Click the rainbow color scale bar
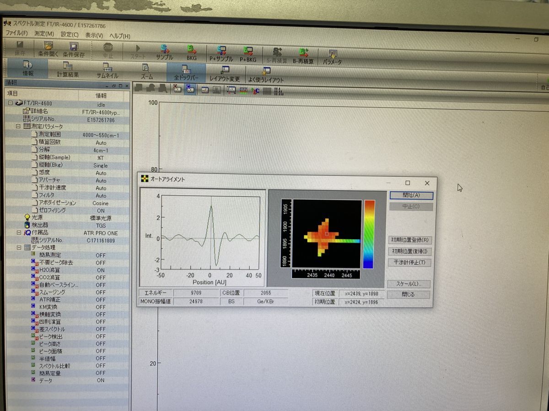549x411 pixels. coord(369,234)
